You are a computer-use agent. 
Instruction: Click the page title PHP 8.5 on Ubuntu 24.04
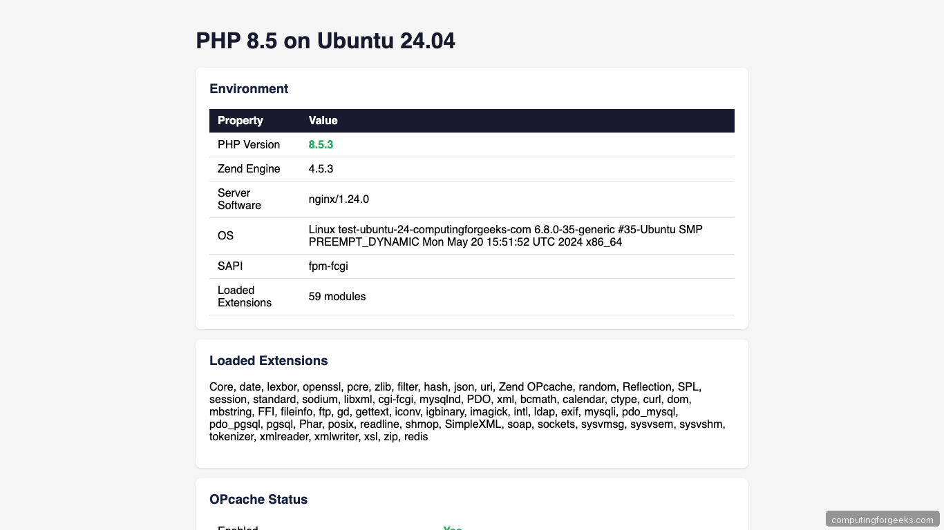326,41
